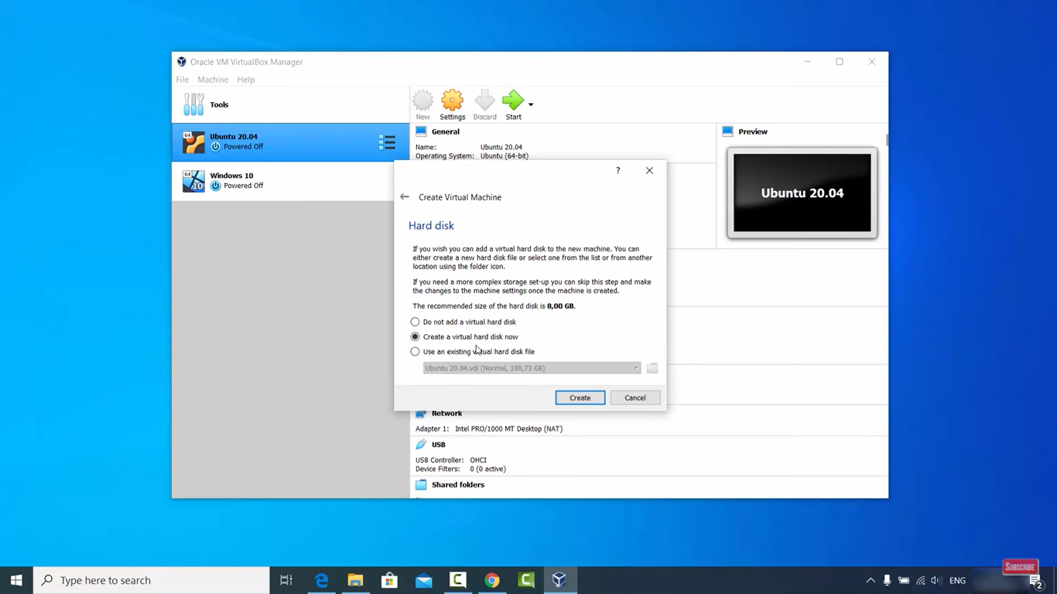
Task: Open the Machine menu
Action: pyautogui.click(x=213, y=80)
